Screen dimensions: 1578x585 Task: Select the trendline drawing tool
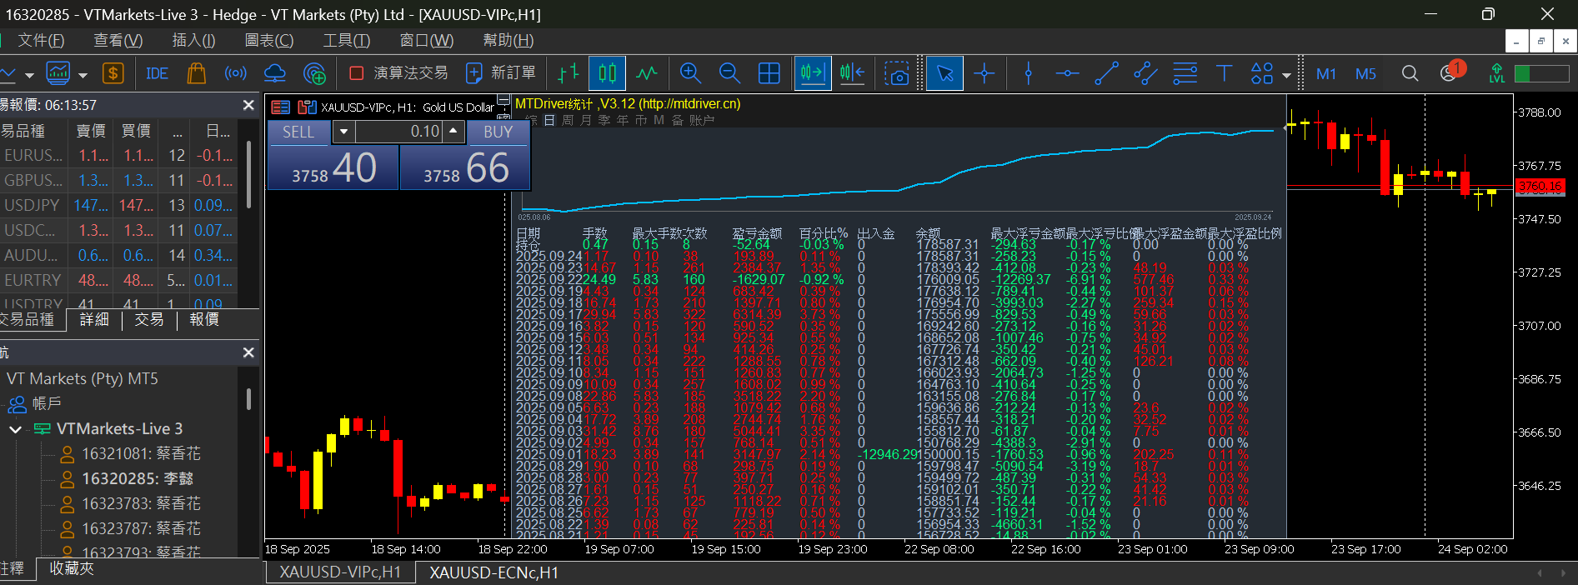click(x=1106, y=73)
